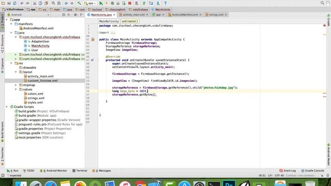Select AndroidManifest.xml in project tree
331x186 pixels.
38,28
